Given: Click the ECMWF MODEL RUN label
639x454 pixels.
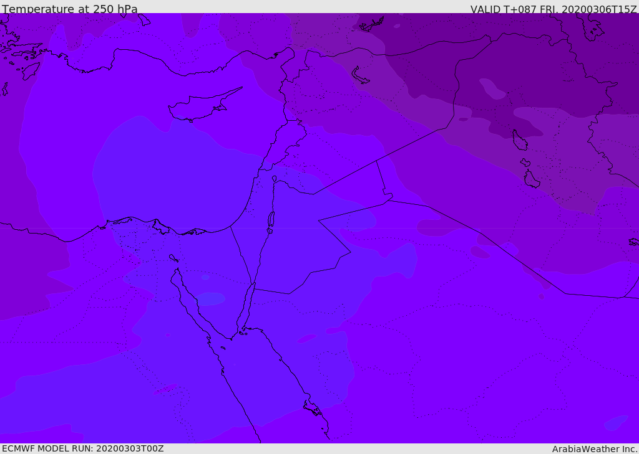Looking at the screenshot, I should click(x=83, y=448).
